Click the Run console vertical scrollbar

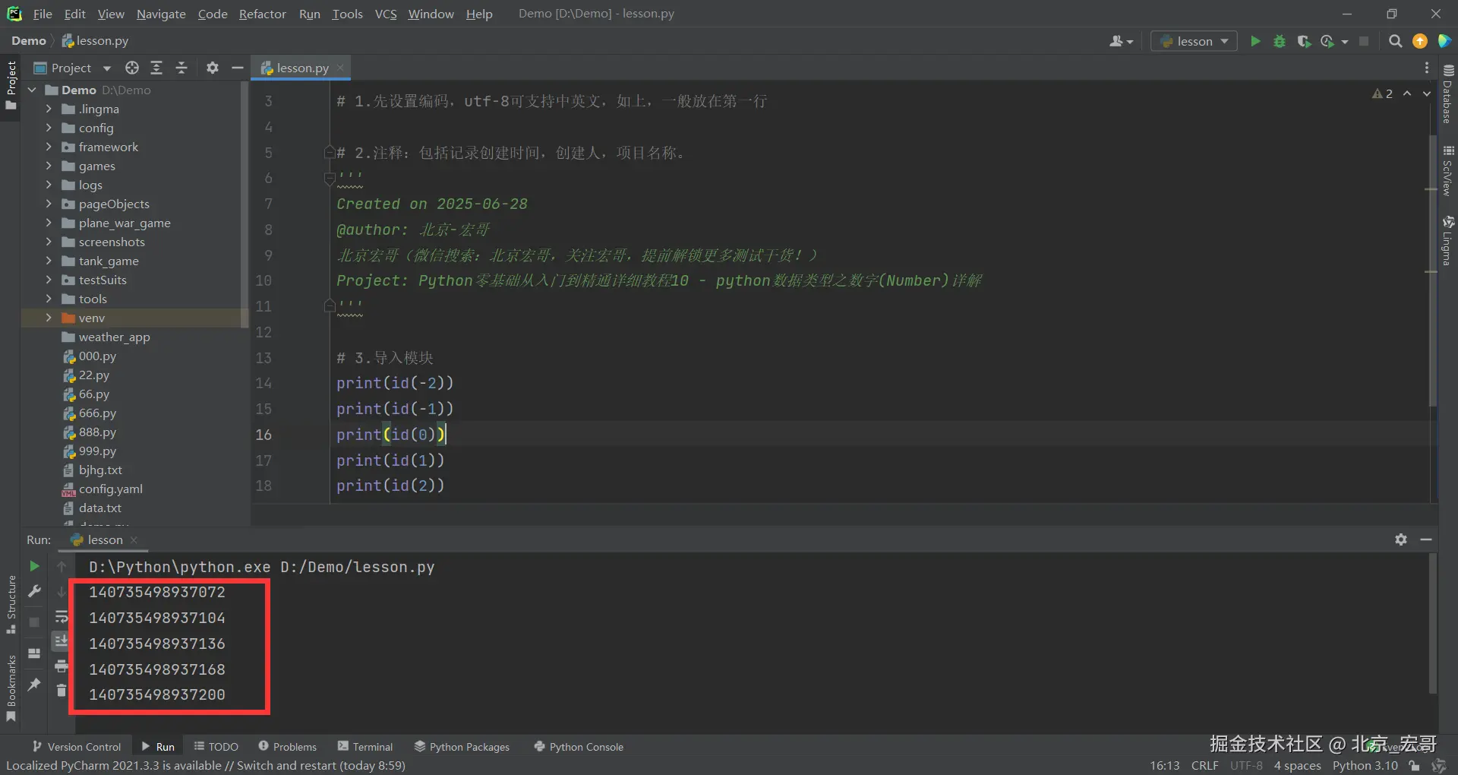(x=1432, y=623)
